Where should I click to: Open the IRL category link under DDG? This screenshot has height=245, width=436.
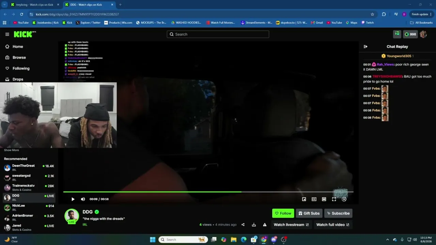pyautogui.click(x=85, y=225)
